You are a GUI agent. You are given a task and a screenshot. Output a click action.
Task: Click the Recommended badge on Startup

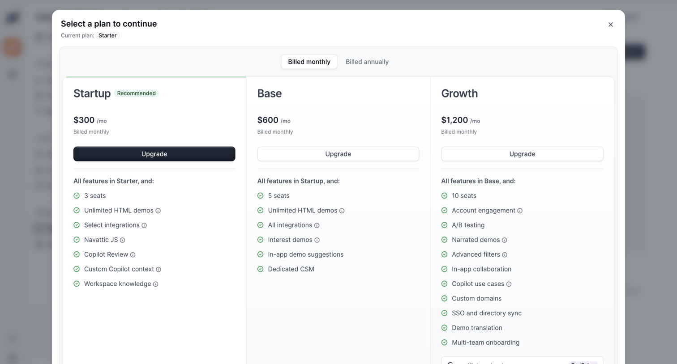click(137, 93)
